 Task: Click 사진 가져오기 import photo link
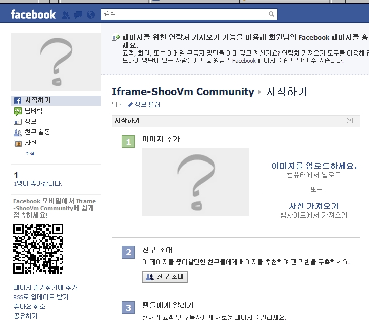[313, 206]
